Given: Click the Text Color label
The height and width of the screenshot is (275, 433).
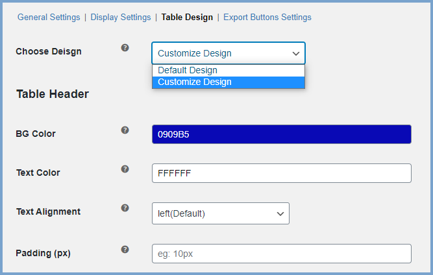Looking at the screenshot, I should (x=38, y=173).
